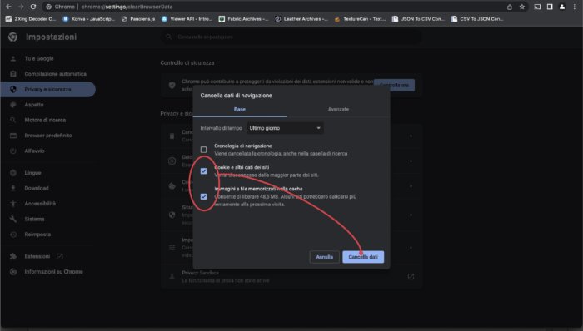583x331 pixels.
Task: Open the side panel icon in the toolbar
Action: click(x=550, y=7)
